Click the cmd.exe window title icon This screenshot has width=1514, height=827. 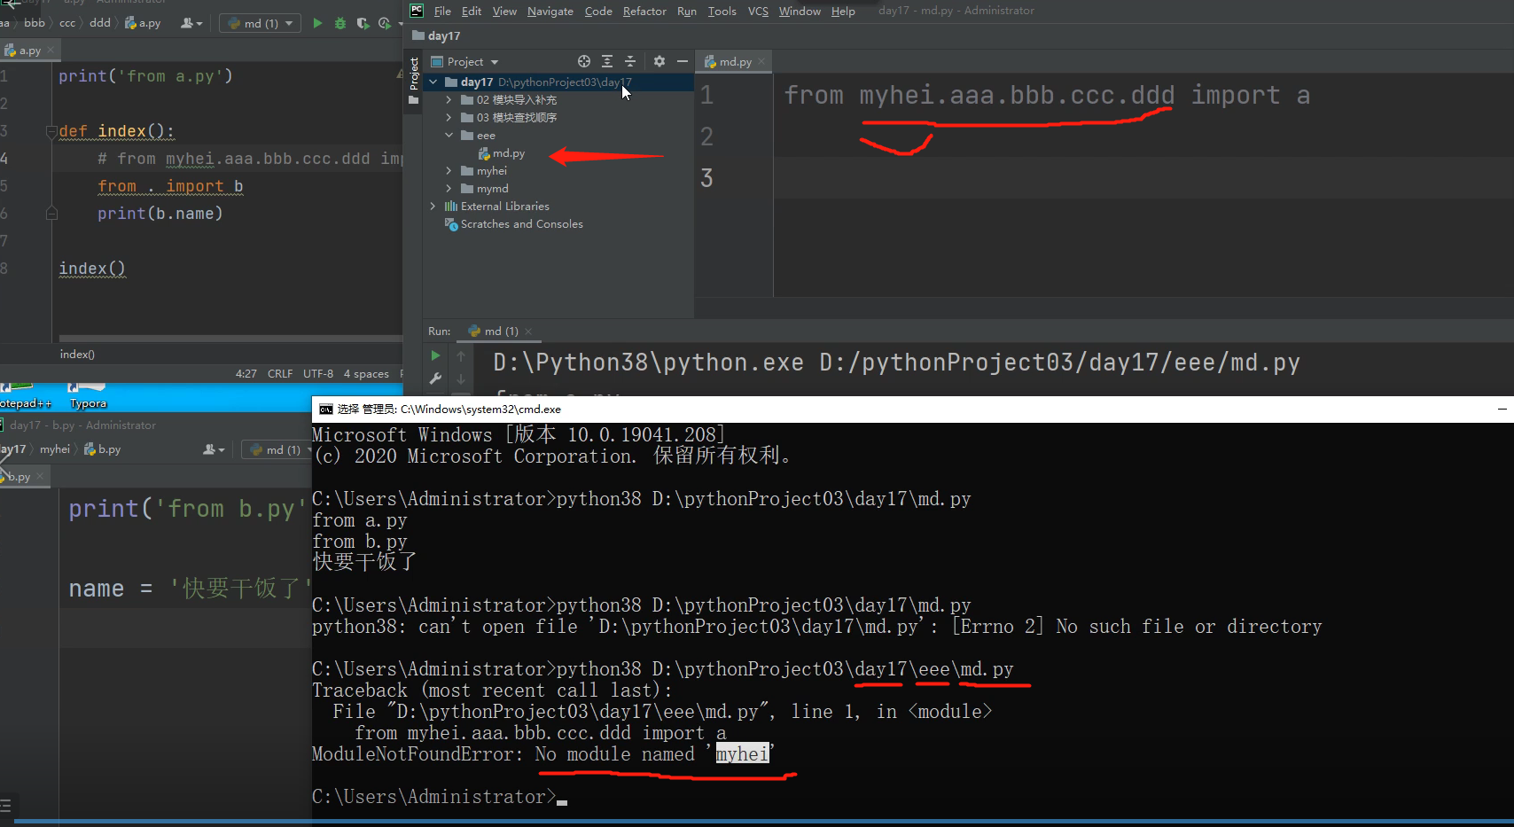point(326,410)
